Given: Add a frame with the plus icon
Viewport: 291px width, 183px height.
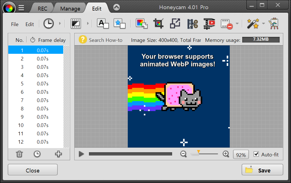Looking at the screenshot, I should pyautogui.click(x=58, y=154).
